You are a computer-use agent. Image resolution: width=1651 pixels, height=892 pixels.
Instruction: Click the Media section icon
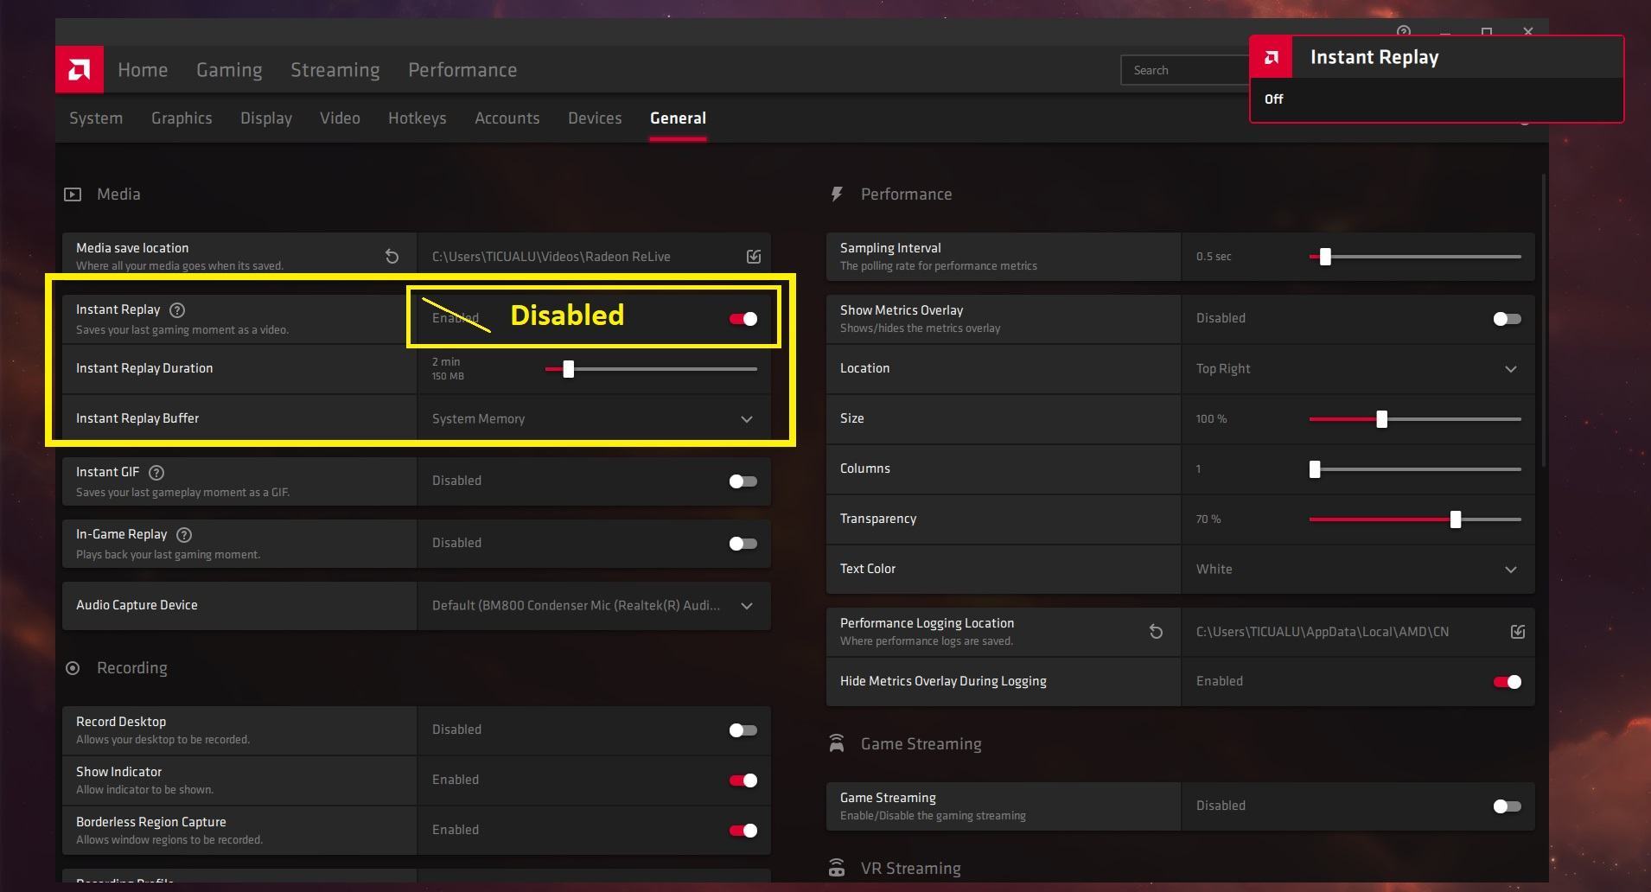[73, 194]
